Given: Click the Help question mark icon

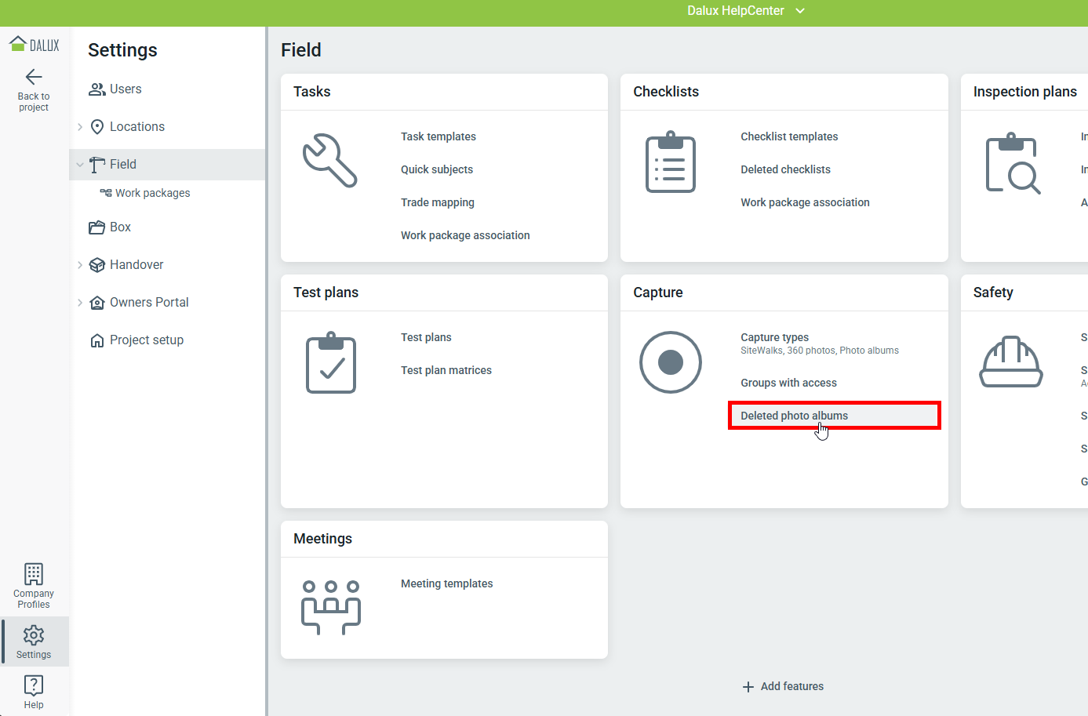Looking at the screenshot, I should point(34,685).
